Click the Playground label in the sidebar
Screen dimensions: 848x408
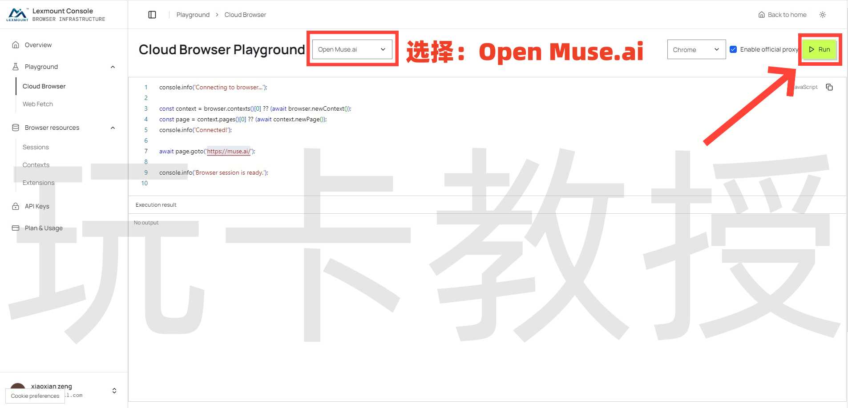click(41, 67)
